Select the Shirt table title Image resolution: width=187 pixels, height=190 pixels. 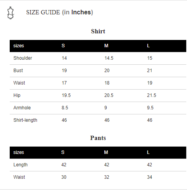pyautogui.click(x=98, y=31)
